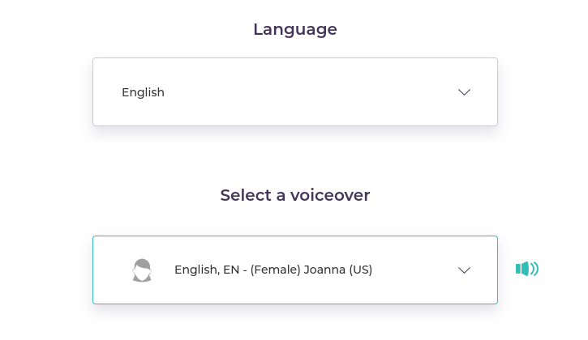Listen to Joanna voice sample
Image resolution: width=588 pixels, height=340 pixels.
click(x=527, y=269)
